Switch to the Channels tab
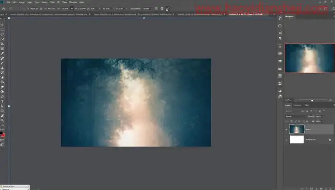Viewport: 335px width, 190px height. click(297, 105)
